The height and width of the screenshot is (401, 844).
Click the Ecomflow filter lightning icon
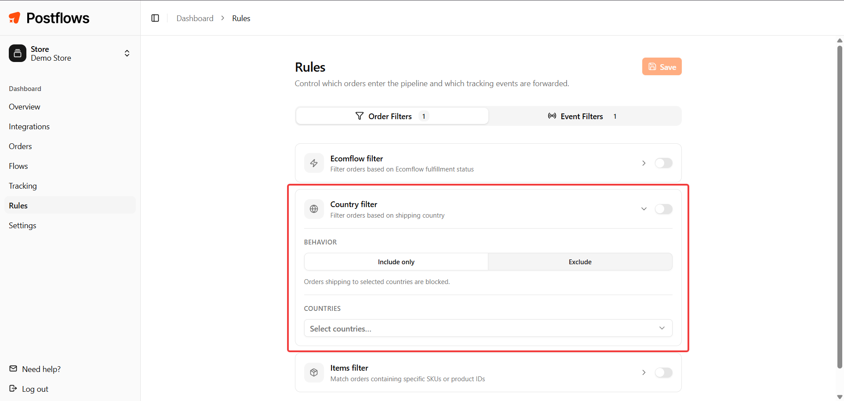click(x=314, y=163)
